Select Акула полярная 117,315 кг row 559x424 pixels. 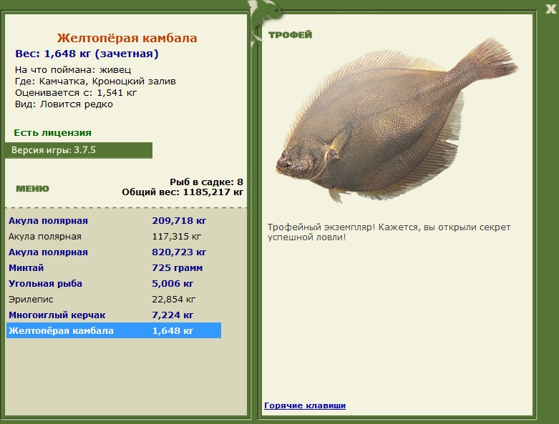[114, 237]
